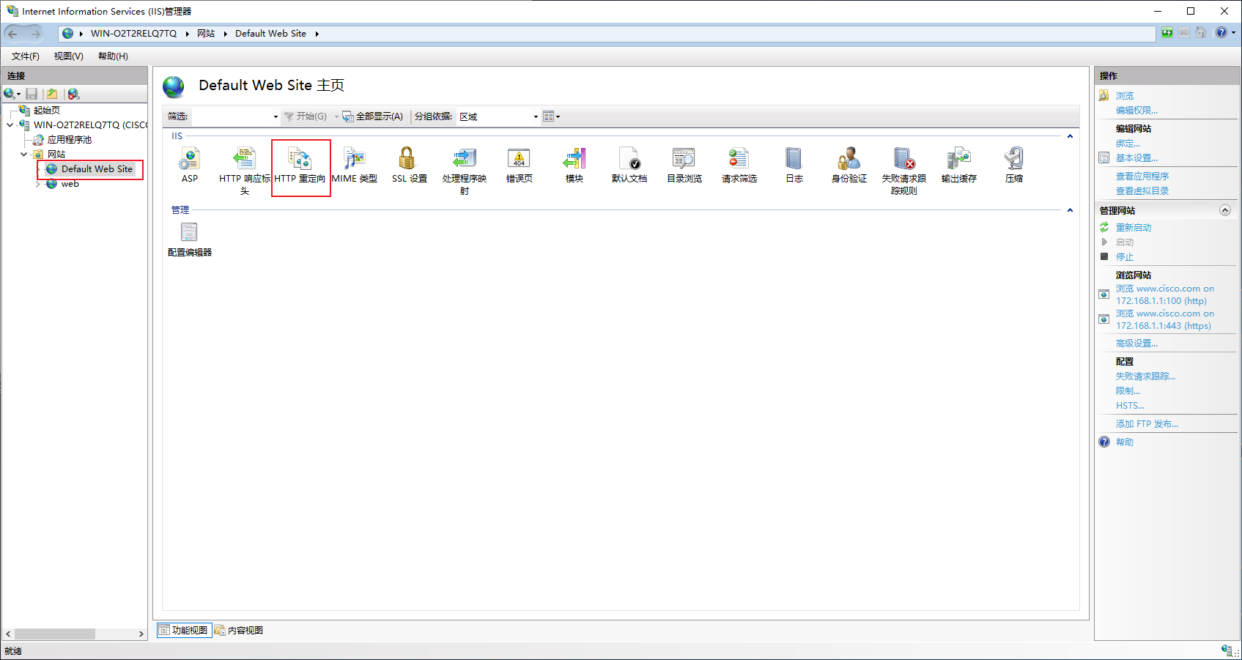Collapse the IIS group section
1242x660 pixels.
1070,136
